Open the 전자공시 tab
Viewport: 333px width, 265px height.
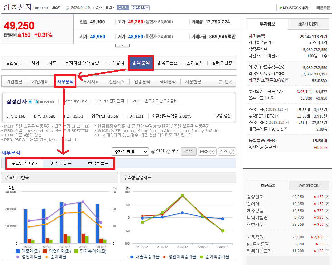pos(194,63)
